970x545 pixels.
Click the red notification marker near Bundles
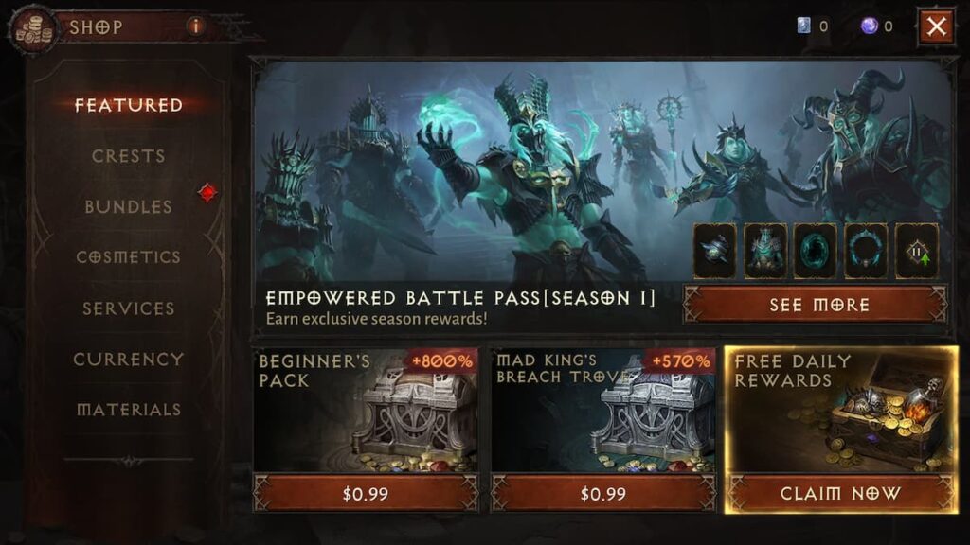pyautogui.click(x=207, y=193)
